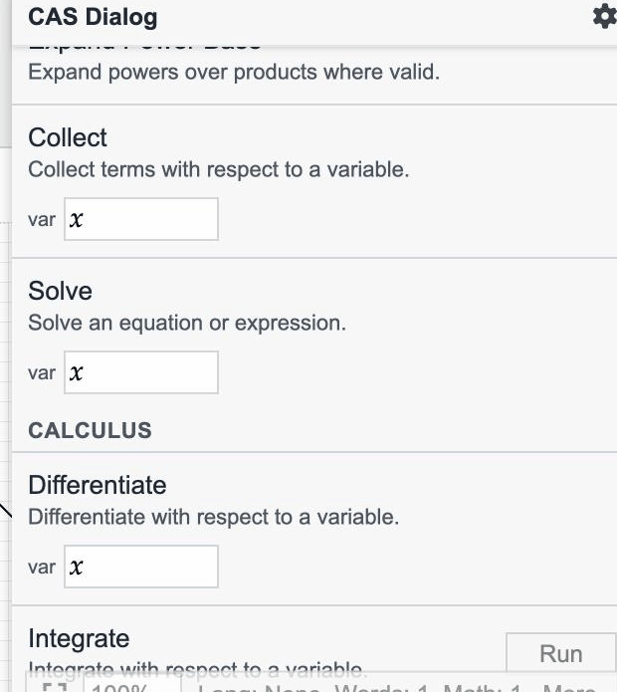Click the Run button
This screenshot has width=617, height=692.
(x=561, y=653)
